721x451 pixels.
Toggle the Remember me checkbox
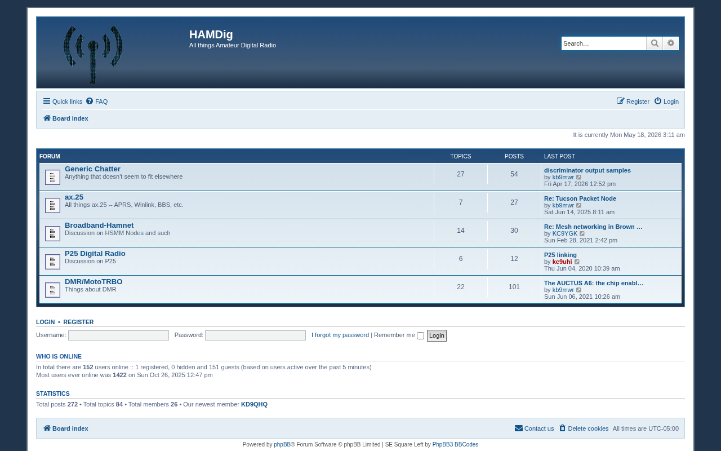pyautogui.click(x=420, y=335)
